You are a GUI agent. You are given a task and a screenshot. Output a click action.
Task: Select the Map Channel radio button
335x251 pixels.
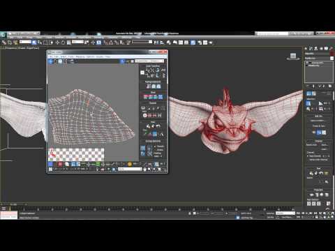click(308, 156)
